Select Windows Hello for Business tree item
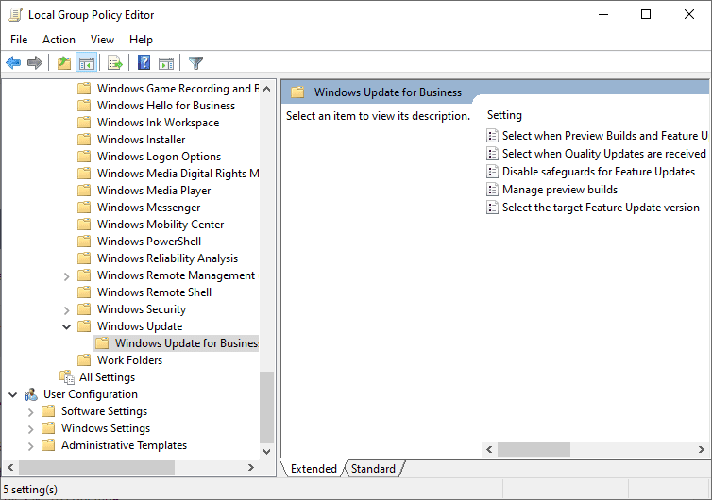This screenshot has width=712, height=500. (166, 106)
